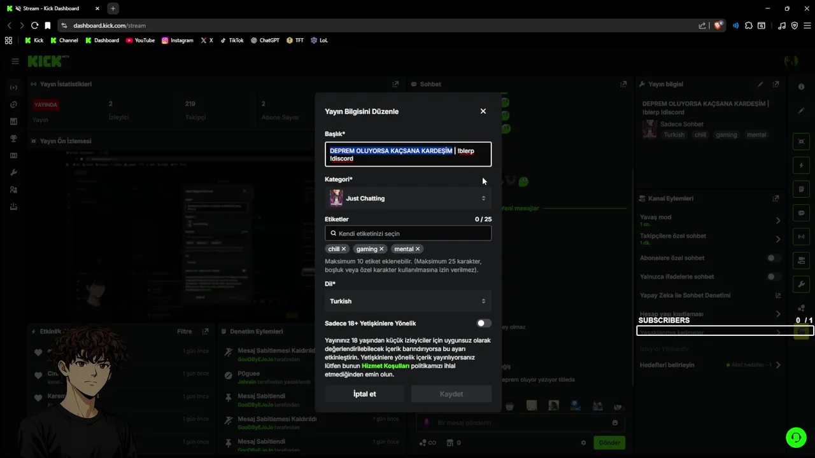Pop out the Kanal Eylemleri panel

(x=776, y=198)
